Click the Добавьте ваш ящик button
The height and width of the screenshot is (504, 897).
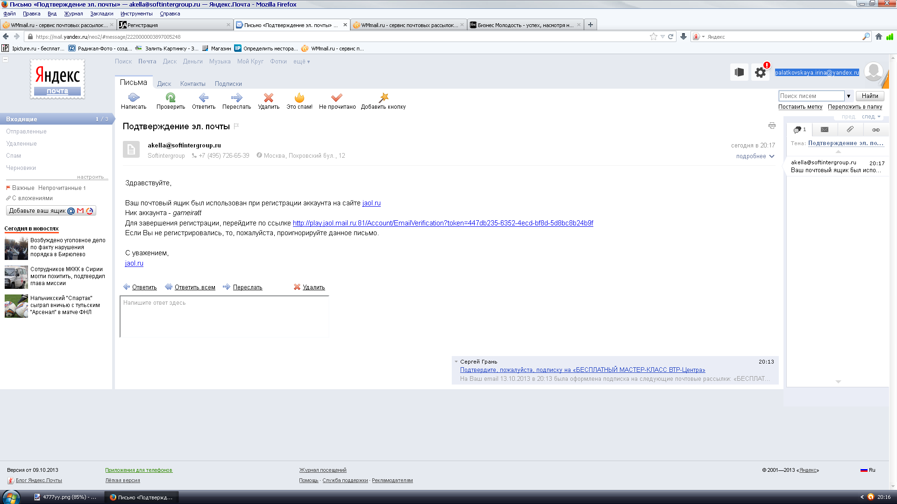pyautogui.click(x=51, y=211)
